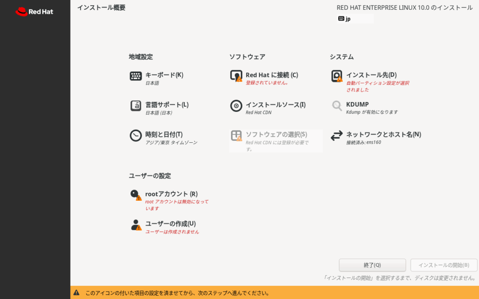Click the インストールの開始(B) button

pos(443,265)
